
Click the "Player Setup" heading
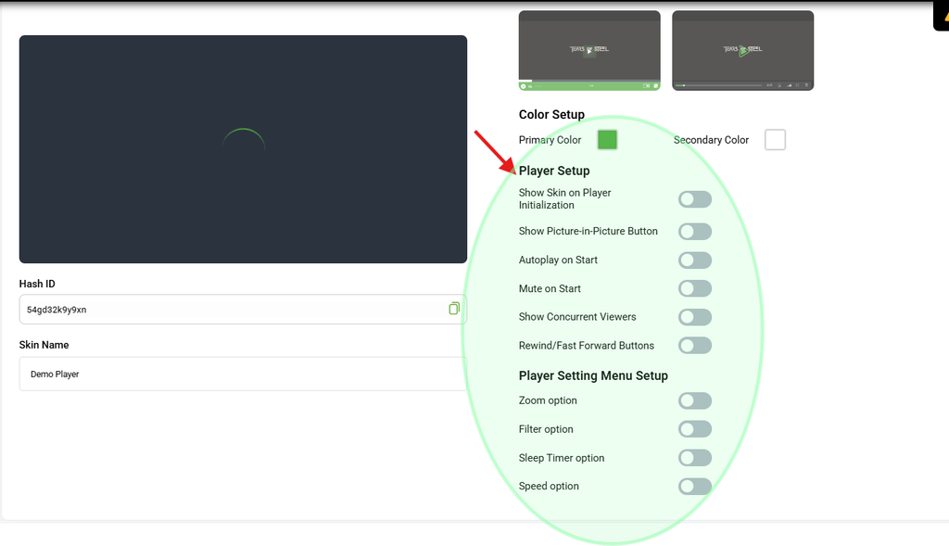554,171
